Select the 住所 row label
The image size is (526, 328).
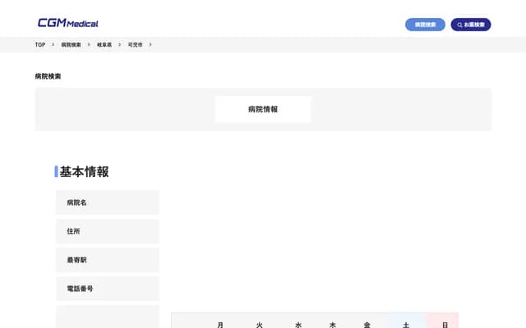click(x=73, y=231)
